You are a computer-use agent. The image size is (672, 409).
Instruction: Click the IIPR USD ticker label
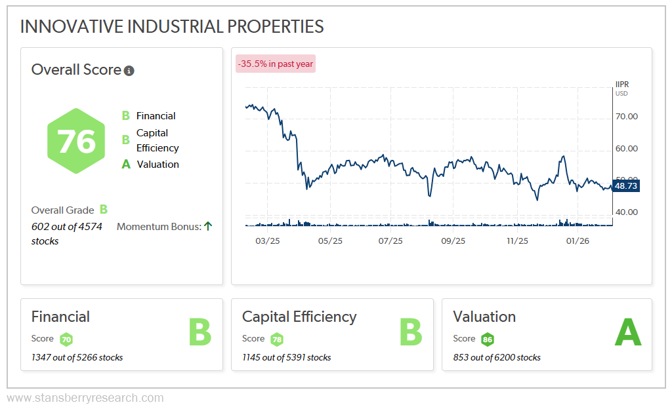[621, 88]
